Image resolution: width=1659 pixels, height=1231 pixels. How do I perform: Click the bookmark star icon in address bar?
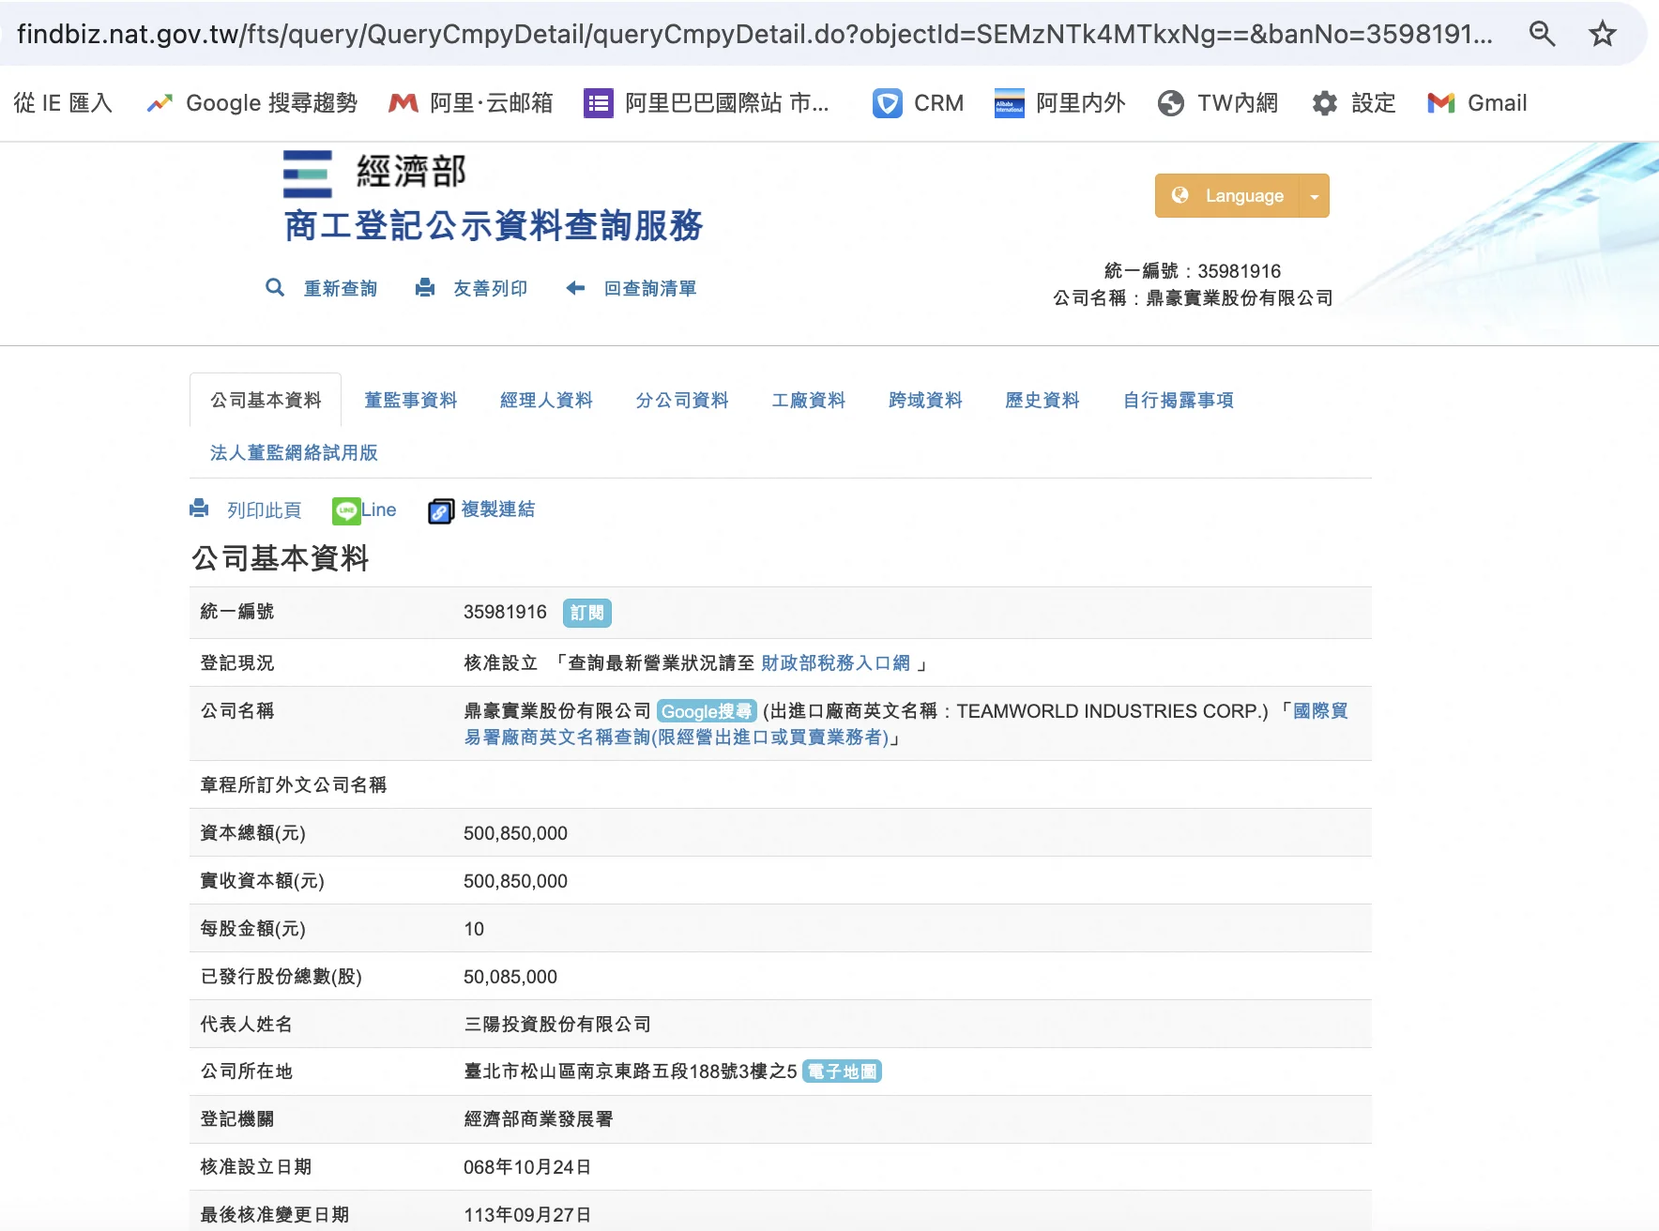(1602, 35)
